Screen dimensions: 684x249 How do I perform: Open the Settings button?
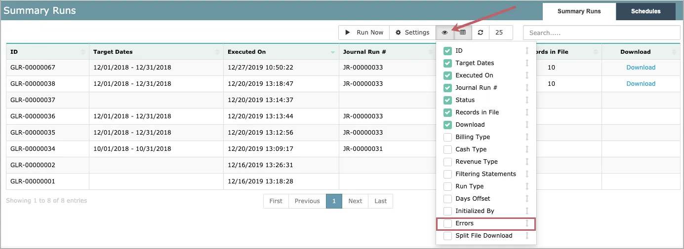[412, 33]
